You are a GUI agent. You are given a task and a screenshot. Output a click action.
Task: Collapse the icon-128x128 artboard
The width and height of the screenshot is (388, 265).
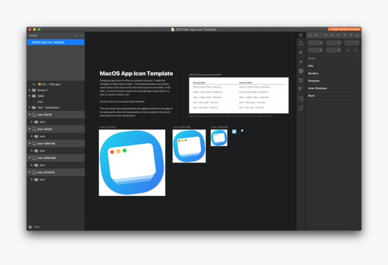tap(29, 144)
